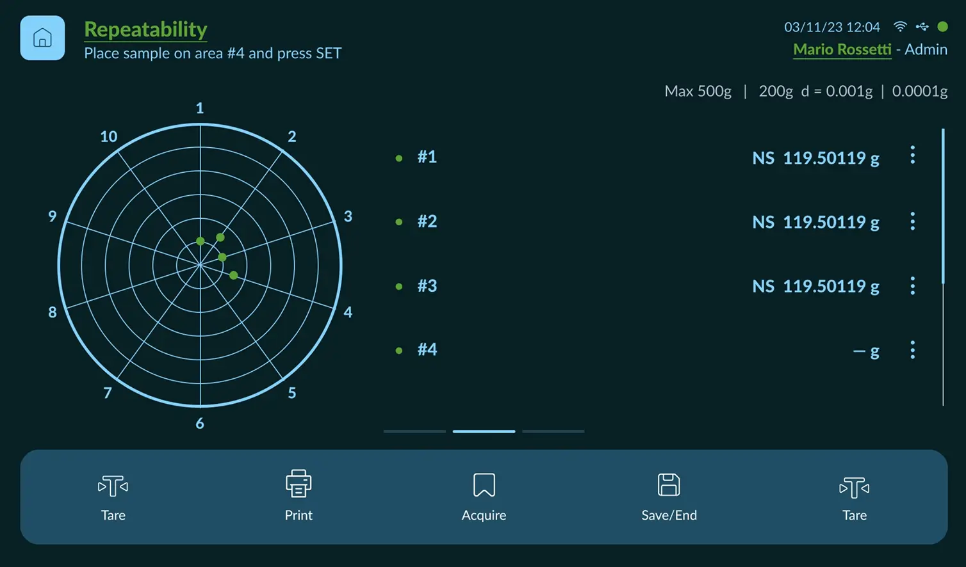Select the 0.0001g resolution range
This screenshot has height=567, width=966.
[x=919, y=92]
